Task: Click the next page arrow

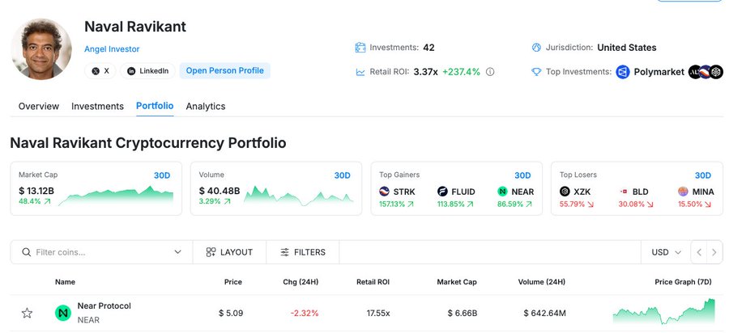Action: click(x=714, y=252)
